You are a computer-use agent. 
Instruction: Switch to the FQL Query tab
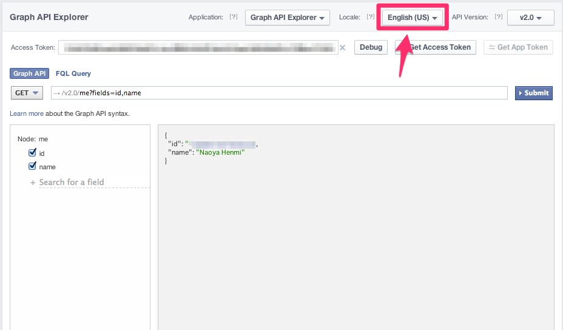[73, 73]
